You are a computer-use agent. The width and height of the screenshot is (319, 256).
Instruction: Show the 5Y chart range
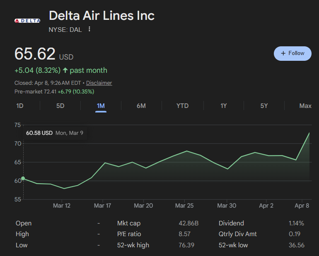264,106
